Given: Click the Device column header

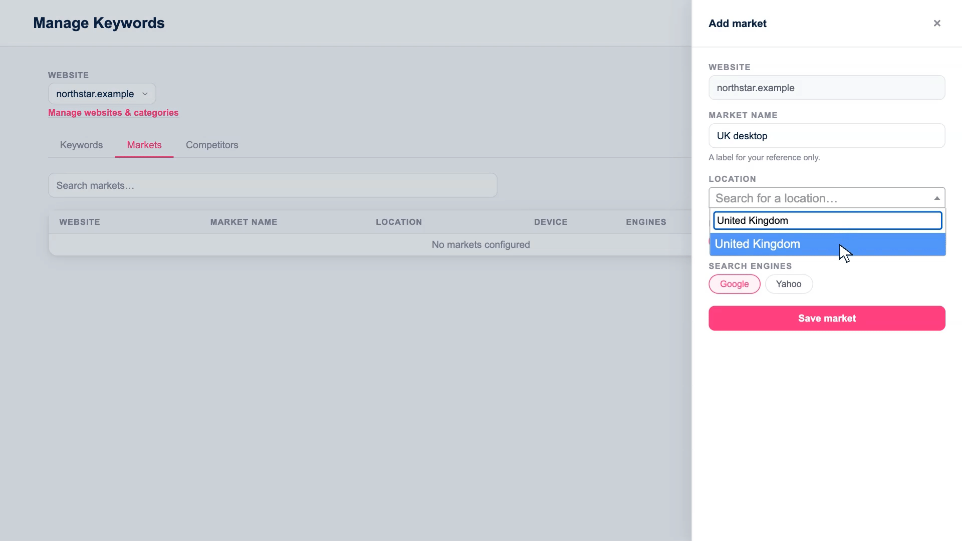Looking at the screenshot, I should click(x=551, y=222).
